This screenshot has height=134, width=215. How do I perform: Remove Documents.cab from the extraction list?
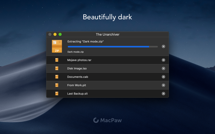click(164, 77)
